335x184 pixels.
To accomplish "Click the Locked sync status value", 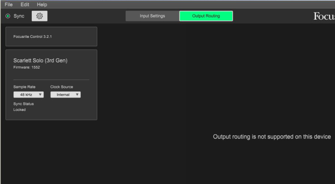I will [x=20, y=110].
